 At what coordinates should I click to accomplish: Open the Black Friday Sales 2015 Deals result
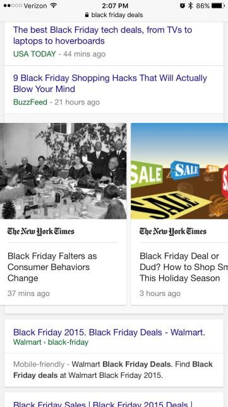[x=102, y=403]
